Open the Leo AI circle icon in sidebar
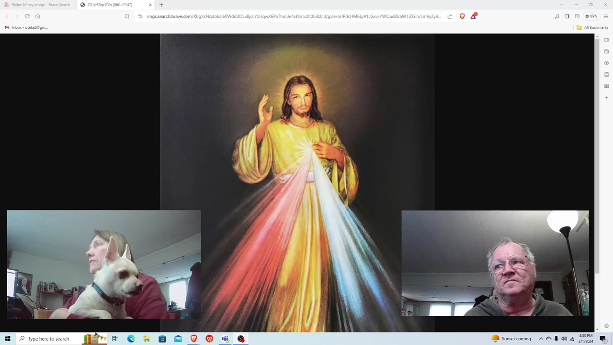This screenshot has height=345, width=613. tap(606, 63)
